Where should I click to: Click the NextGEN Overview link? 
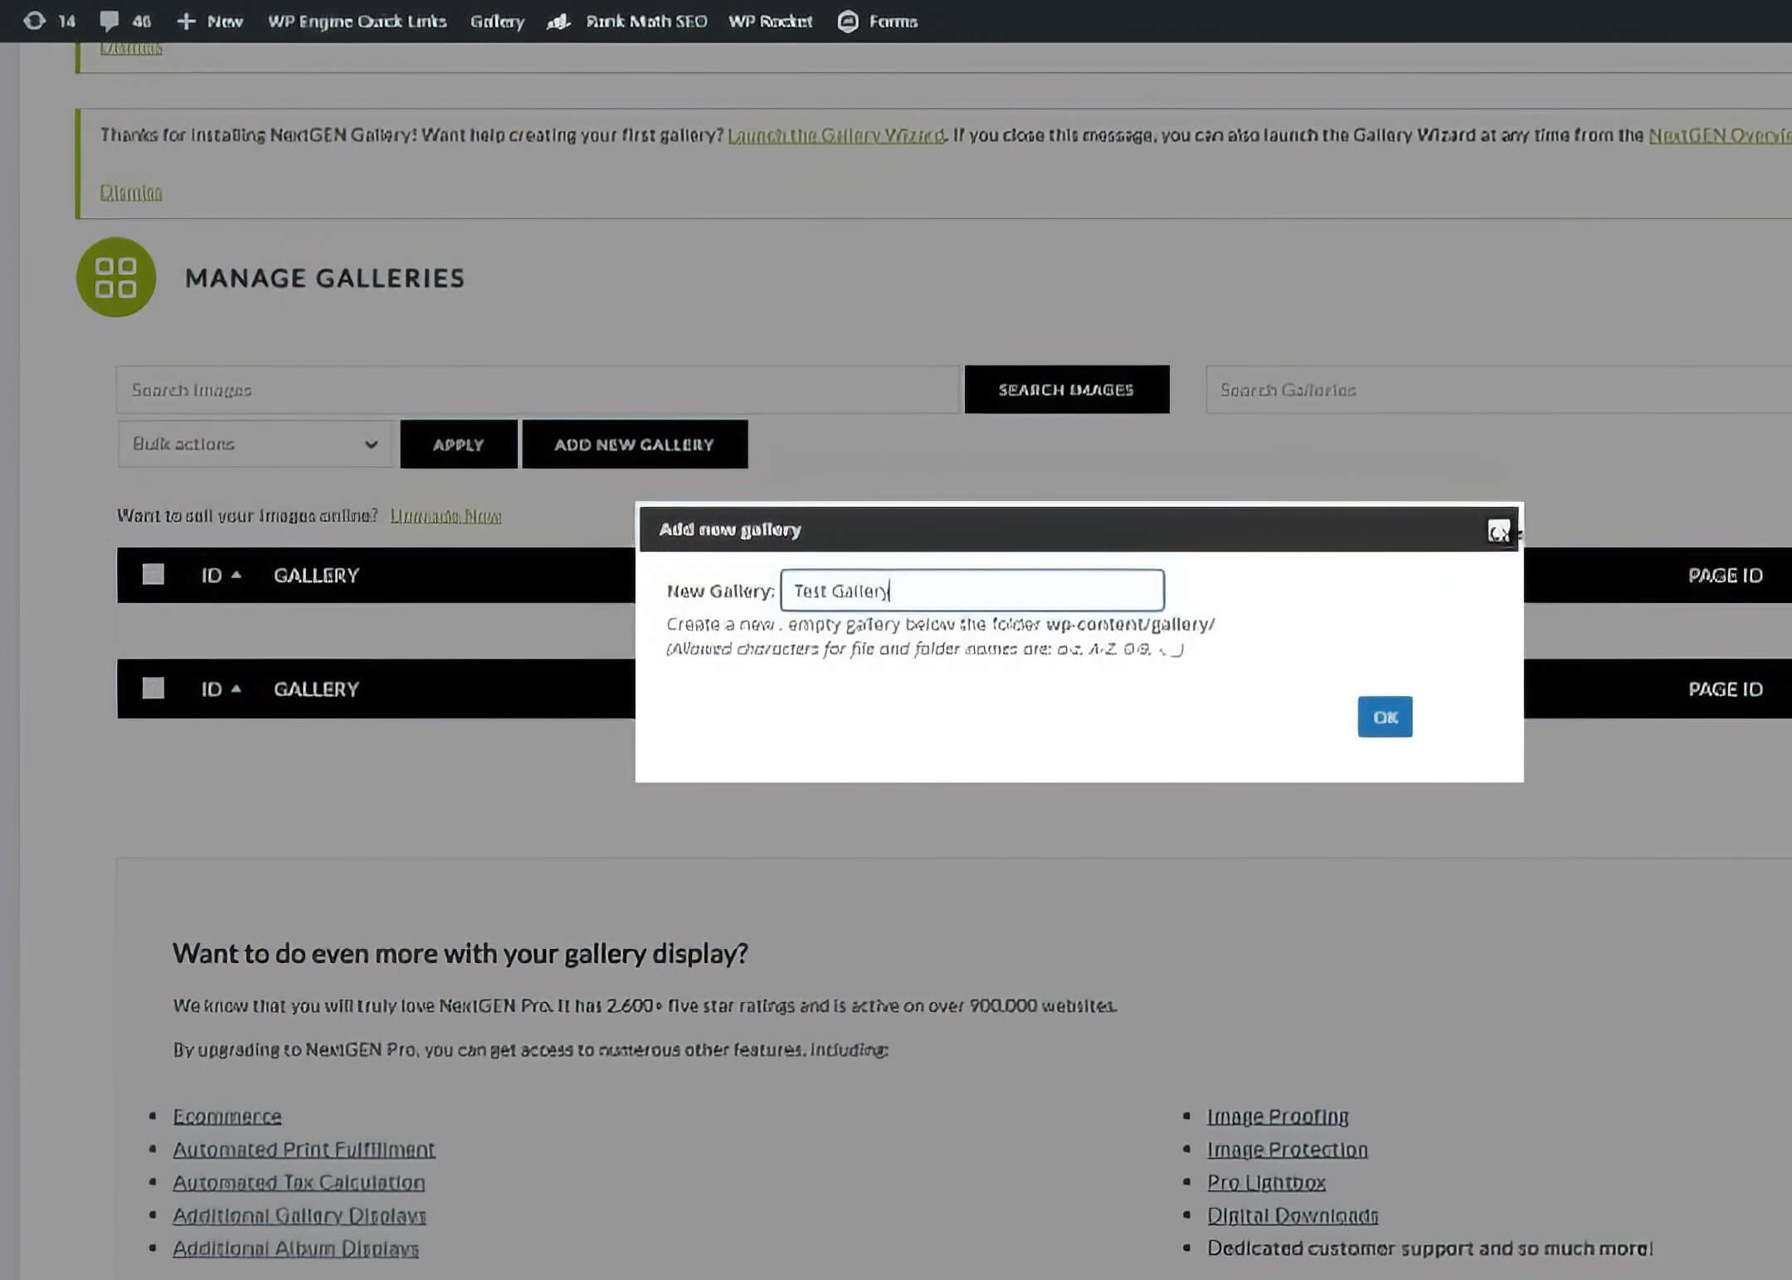(1720, 135)
